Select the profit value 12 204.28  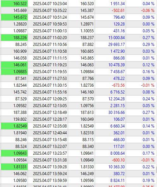pos(116,99)
